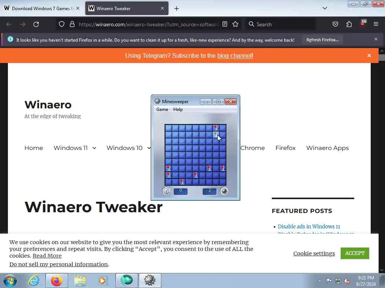
Task: Click the Minesweeper mine counter icon
Action: pyautogui.click(x=224, y=191)
